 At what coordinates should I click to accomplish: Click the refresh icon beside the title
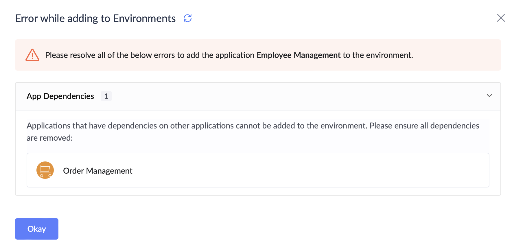click(x=187, y=18)
